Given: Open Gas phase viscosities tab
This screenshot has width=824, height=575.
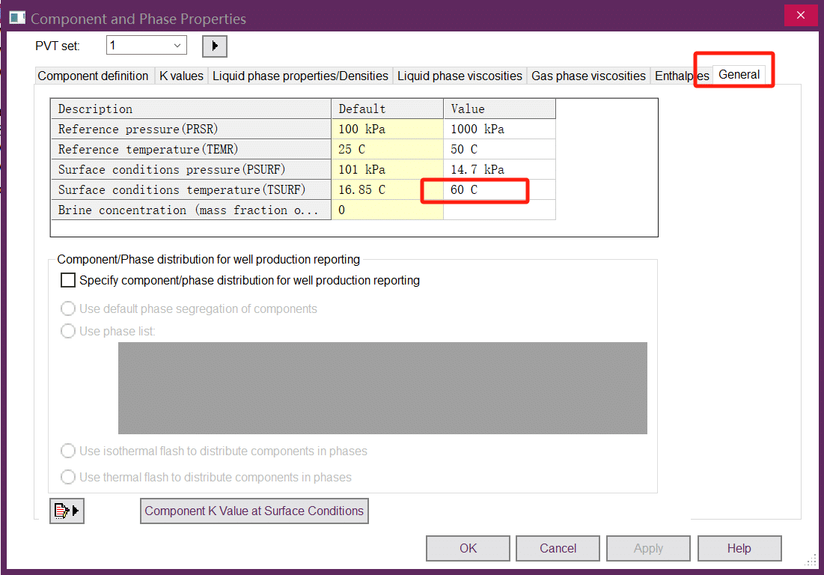Looking at the screenshot, I should (588, 76).
